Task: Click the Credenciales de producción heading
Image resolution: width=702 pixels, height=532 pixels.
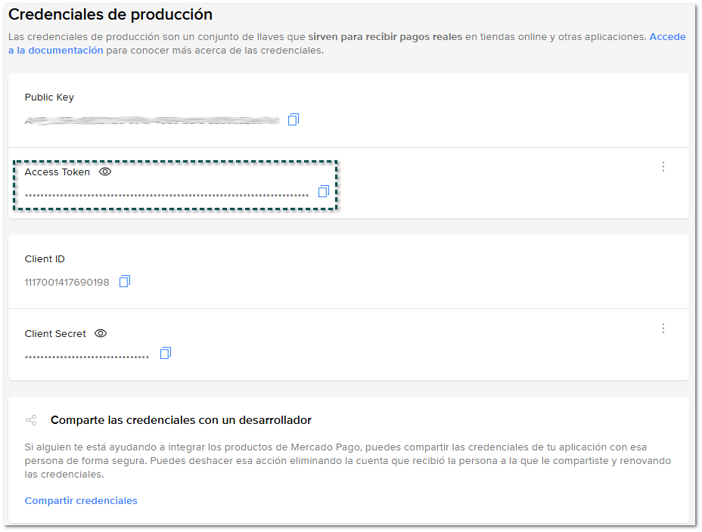Action: pyautogui.click(x=110, y=15)
